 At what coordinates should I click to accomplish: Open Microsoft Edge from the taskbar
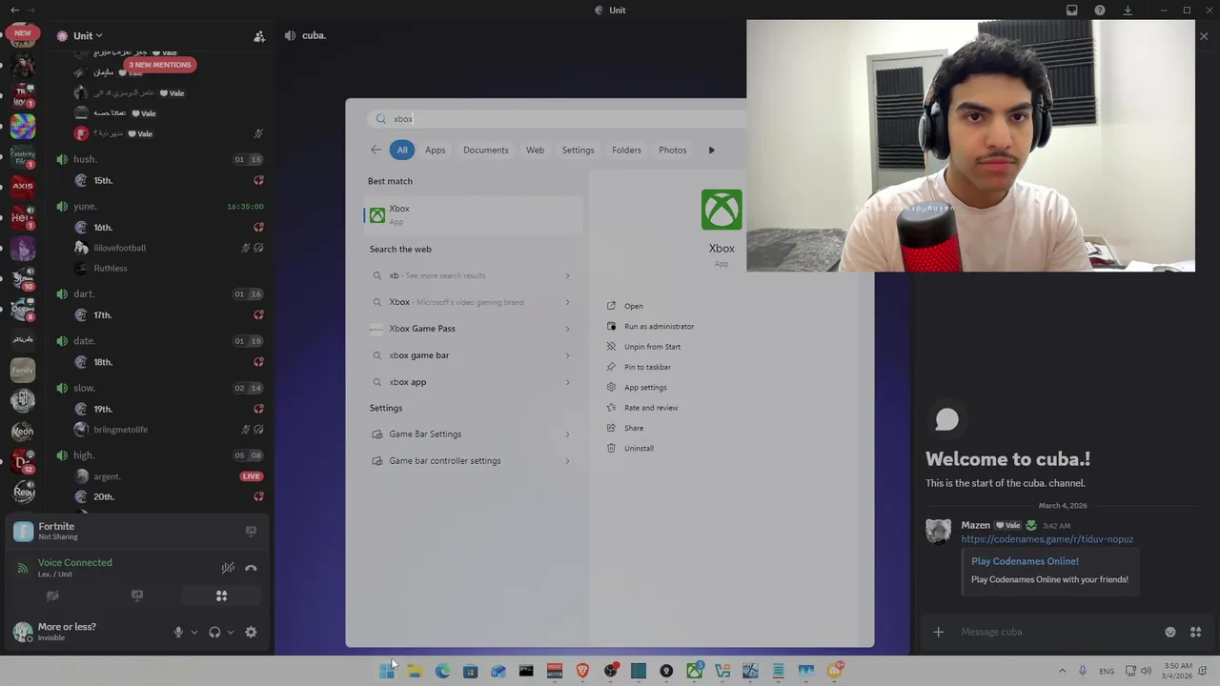click(x=442, y=671)
